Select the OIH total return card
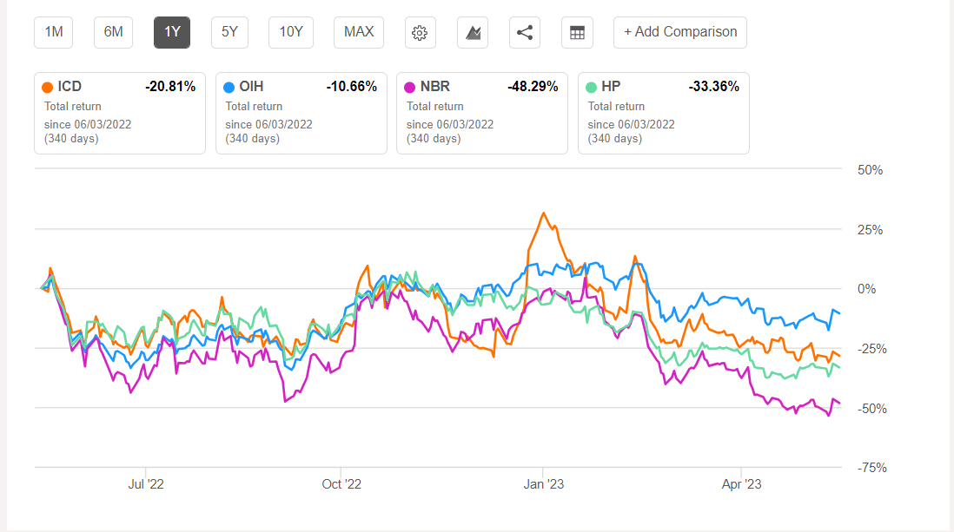This screenshot has height=532, width=954. [x=301, y=113]
